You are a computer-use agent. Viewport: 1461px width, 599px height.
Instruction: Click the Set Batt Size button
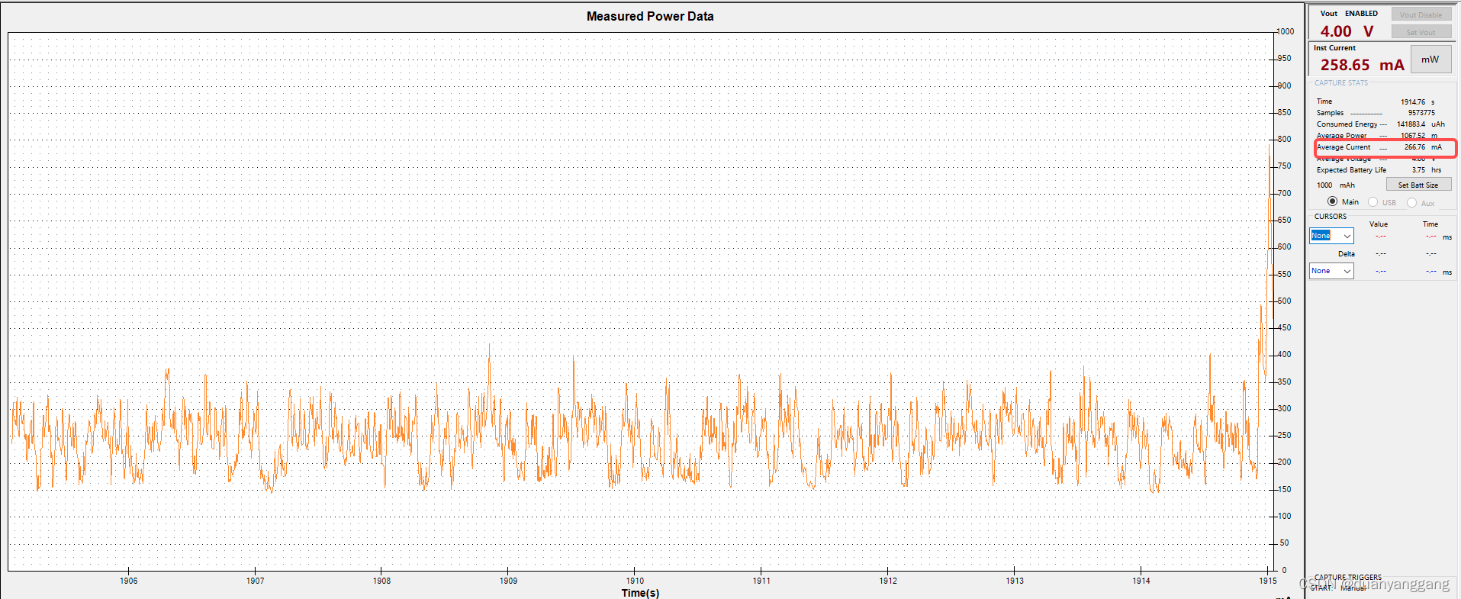point(1418,185)
